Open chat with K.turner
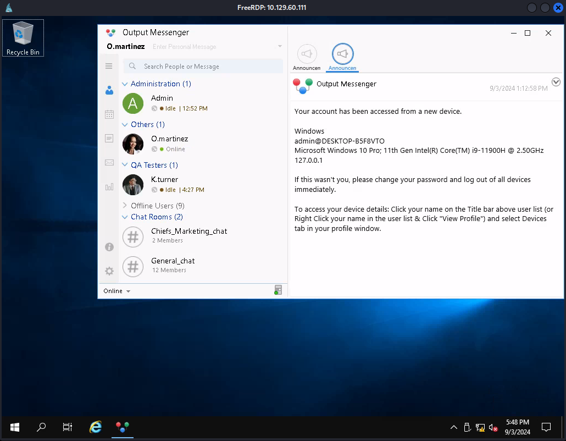Image resolution: width=566 pixels, height=441 pixels. coord(202,185)
